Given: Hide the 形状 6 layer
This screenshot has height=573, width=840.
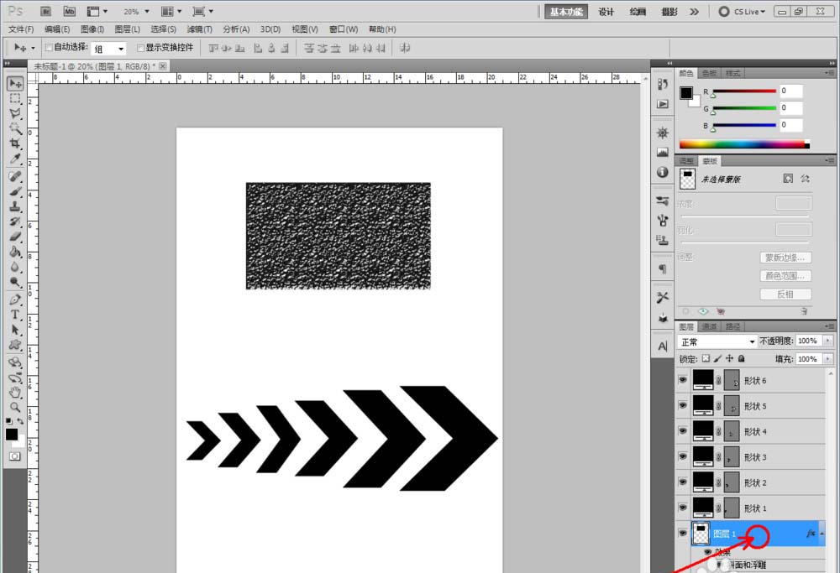Looking at the screenshot, I should point(682,380).
